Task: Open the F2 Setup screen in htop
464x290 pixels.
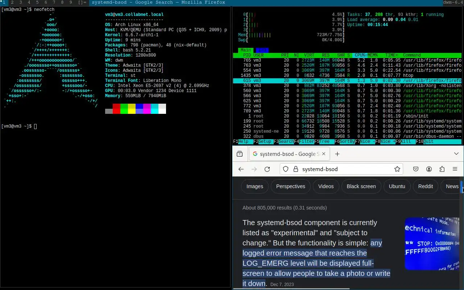Action: (263, 141)
